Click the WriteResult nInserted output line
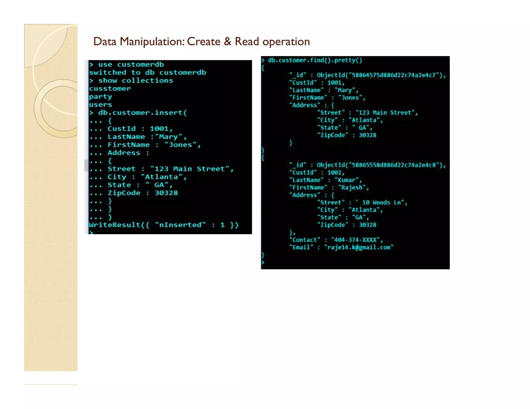This screenshot has width=530, height=409. (x=163, y=225)
